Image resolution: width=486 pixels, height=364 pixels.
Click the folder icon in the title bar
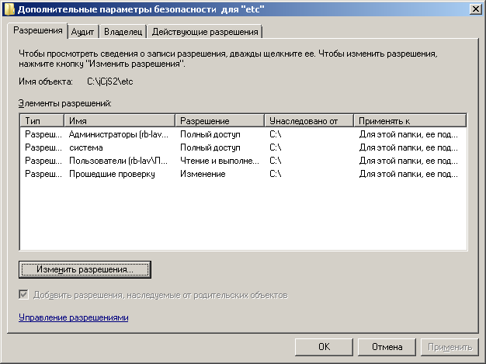pyautogui.click(x=9, y=9)
